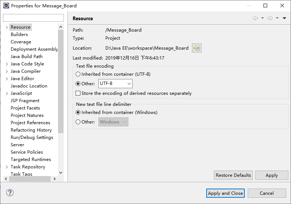This screenshot has height=204, width=291.
Task: Click the filter text search field
Action: 33,18
